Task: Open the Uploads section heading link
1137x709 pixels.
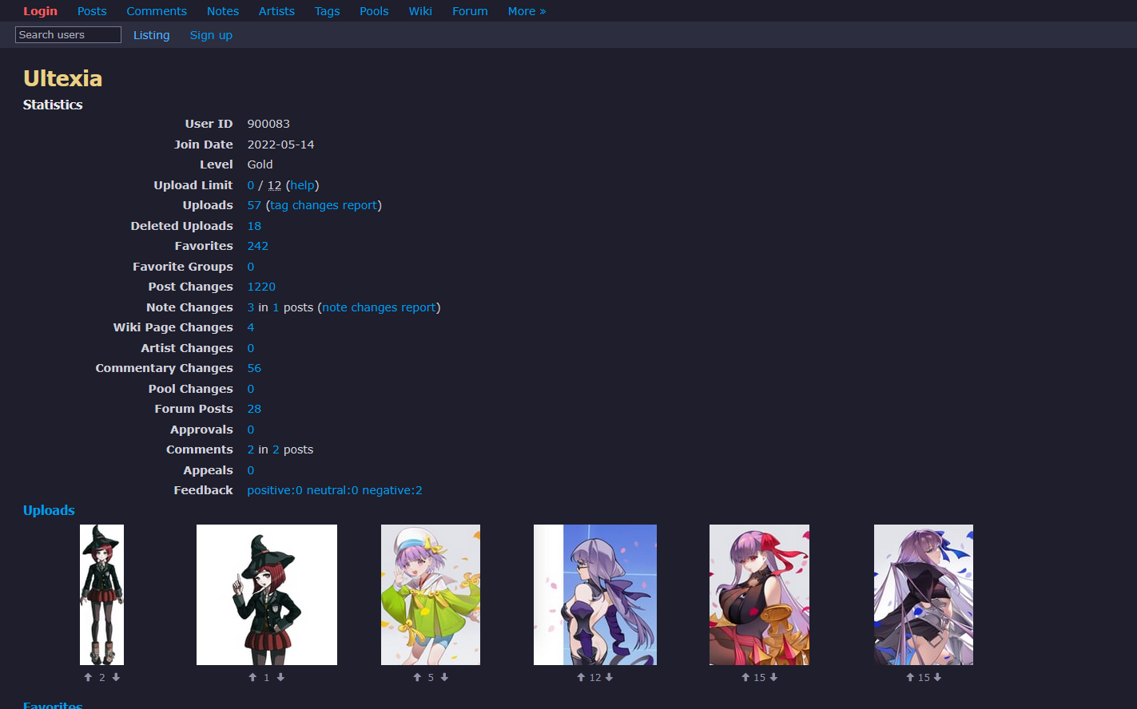Action: click(x=49, y=510)
